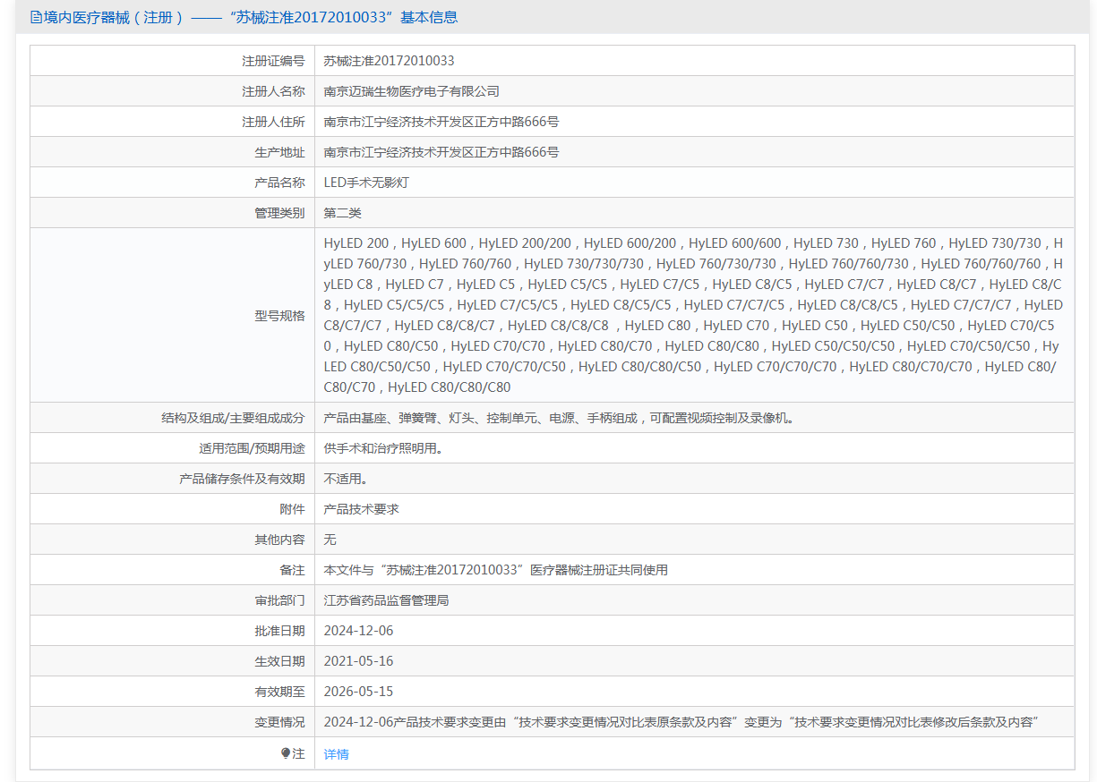1097x782 pixels.
Task: Click the category value 第二类
Action: [x=343, y=213]
